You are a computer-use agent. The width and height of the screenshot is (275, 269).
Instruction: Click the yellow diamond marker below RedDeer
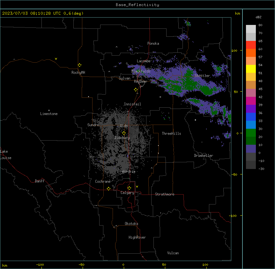point(136,90)
